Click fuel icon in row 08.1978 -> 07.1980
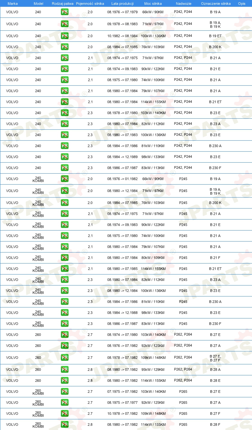 (65, 113)
